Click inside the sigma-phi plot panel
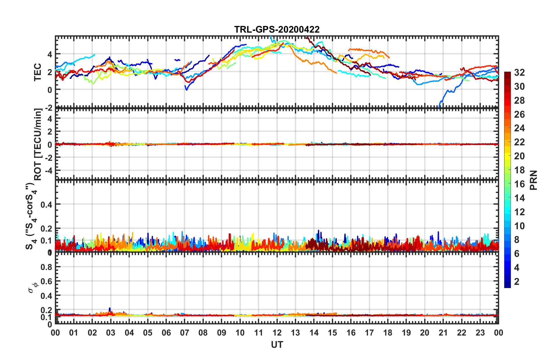This screenshot has height=360, width=554. tap(277, 288)
